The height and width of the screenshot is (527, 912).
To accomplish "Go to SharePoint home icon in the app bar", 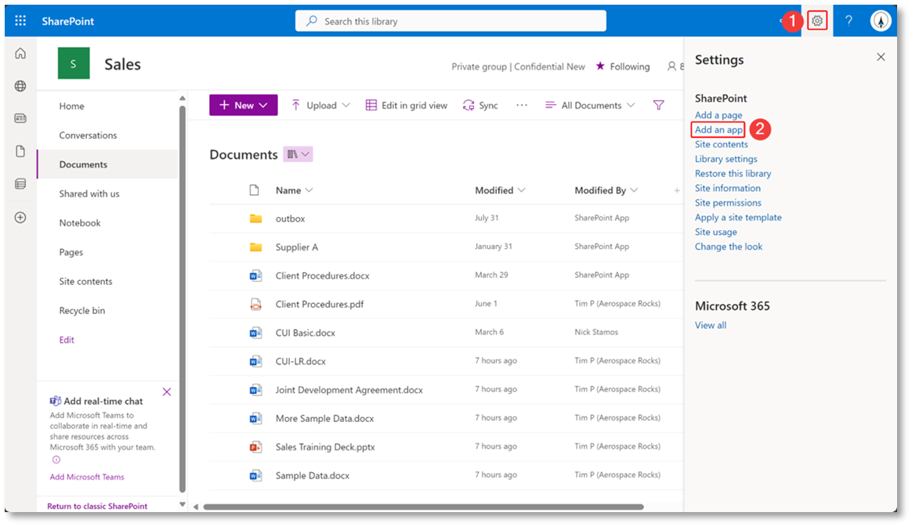I will 20,53.
